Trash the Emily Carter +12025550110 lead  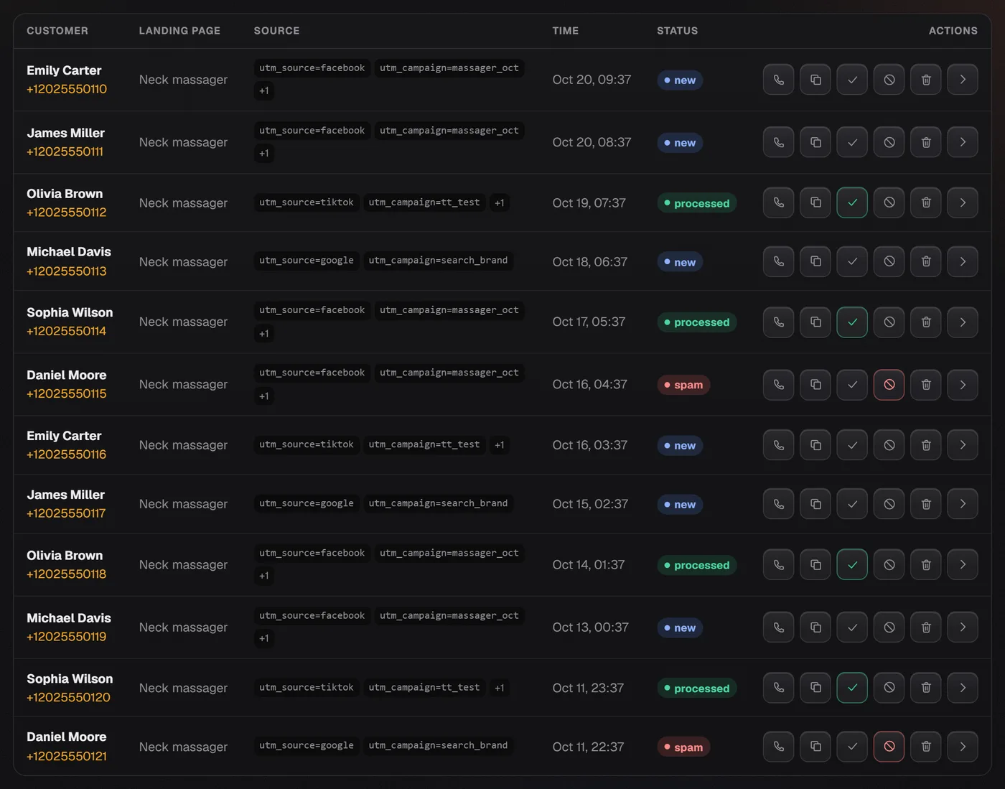coord(926,80)
